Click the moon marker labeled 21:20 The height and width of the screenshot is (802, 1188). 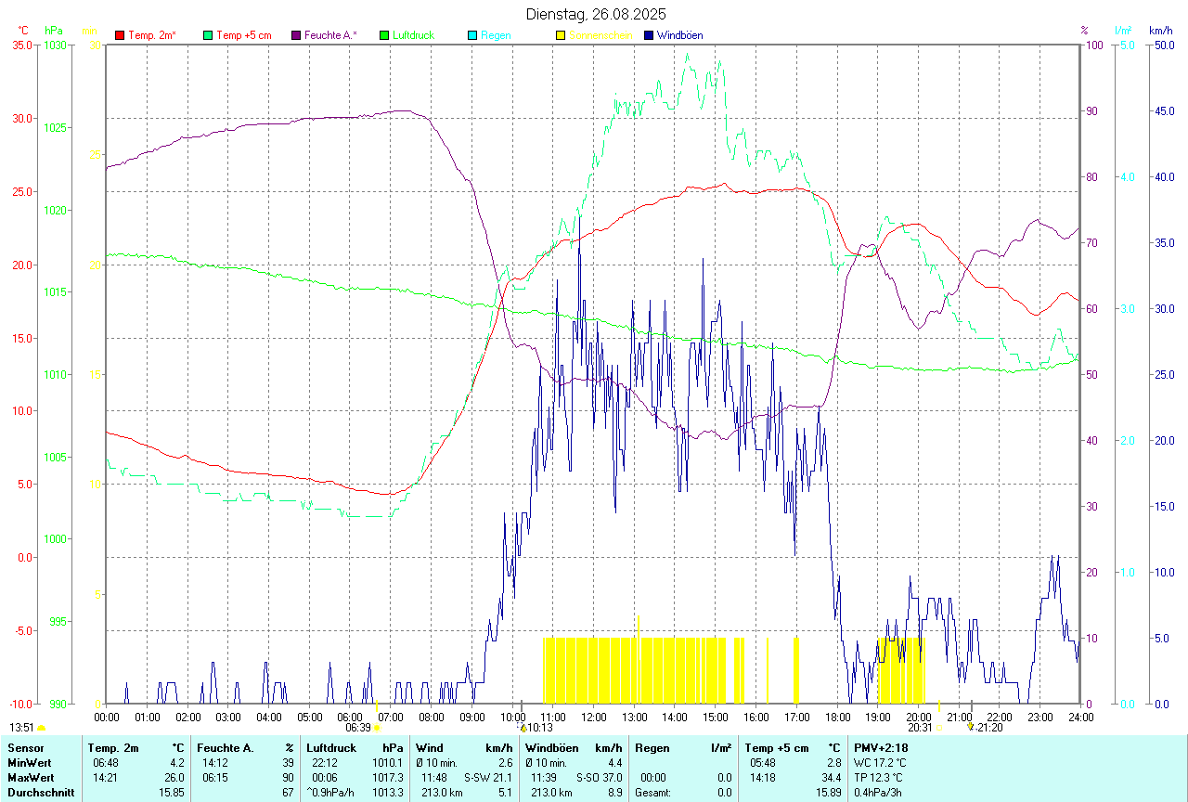(971, 726)
